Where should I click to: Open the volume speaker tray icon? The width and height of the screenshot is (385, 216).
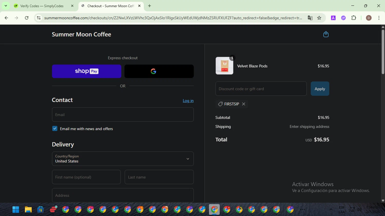coord(359,210)
